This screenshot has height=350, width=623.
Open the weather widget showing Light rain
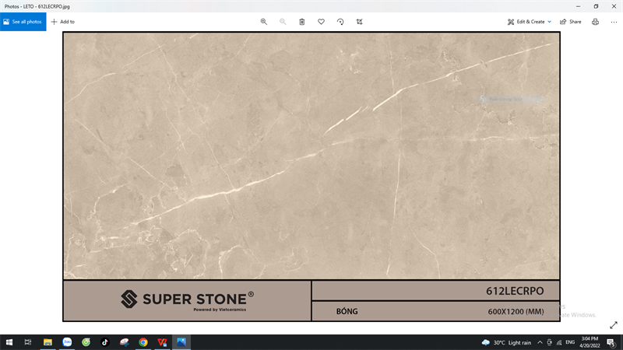coord(506,342)
